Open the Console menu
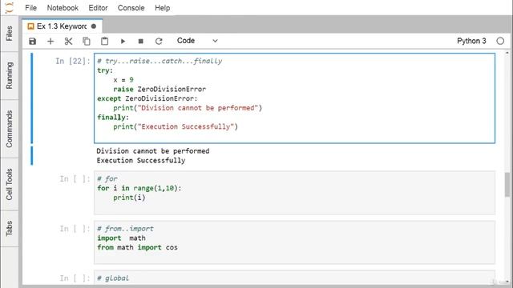The width and height of the screenshot is (513, 288). pos(131,8)
